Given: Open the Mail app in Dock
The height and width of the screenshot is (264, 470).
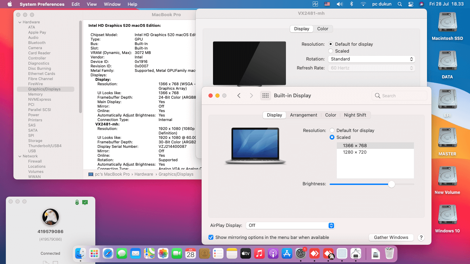Looking at the screenshot, I should (136, 254).
